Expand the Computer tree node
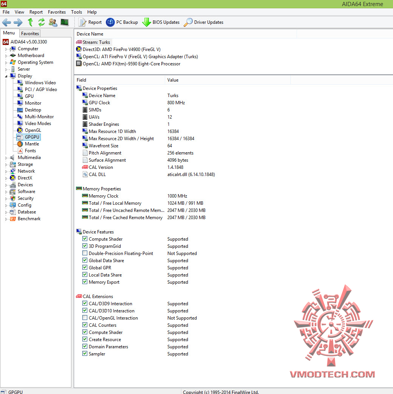 point(6,49)
